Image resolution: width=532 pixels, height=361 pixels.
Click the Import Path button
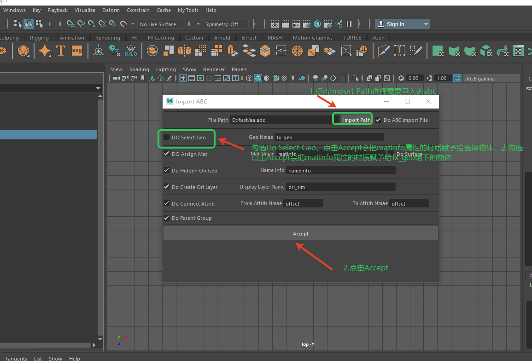click(x=357, y=120)
